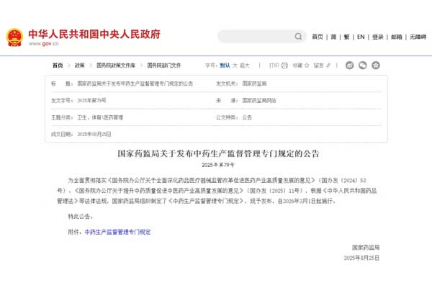Share via the WeChat icon
This screenshot has height=288, width=432.
click(362, 65)
